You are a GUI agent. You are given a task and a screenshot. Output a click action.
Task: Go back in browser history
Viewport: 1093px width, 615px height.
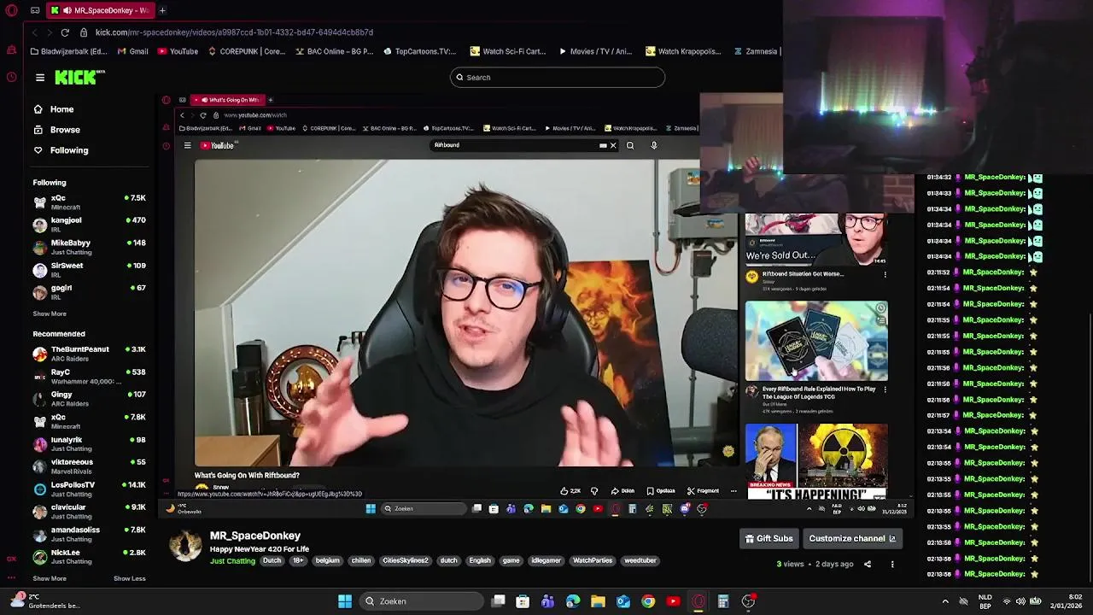[x=34, y=32]
